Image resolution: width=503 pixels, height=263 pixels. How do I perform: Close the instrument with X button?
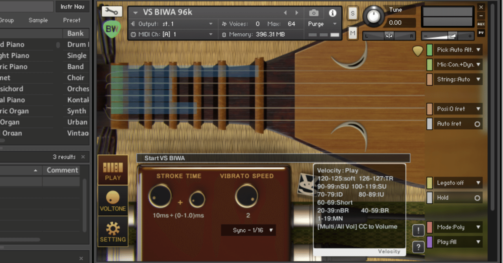click(481, 7)
